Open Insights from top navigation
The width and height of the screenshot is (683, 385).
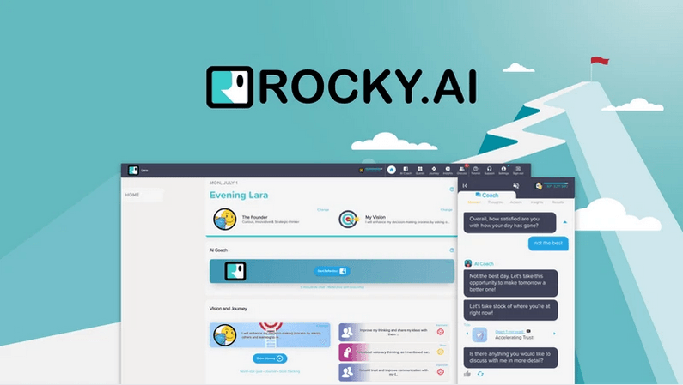tap(447, 171)
